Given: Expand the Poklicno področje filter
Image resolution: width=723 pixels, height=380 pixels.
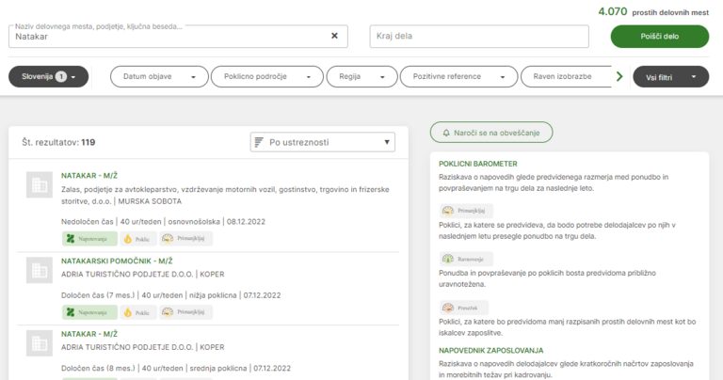Looking at the screenshot, I should [x=263, y=76].
